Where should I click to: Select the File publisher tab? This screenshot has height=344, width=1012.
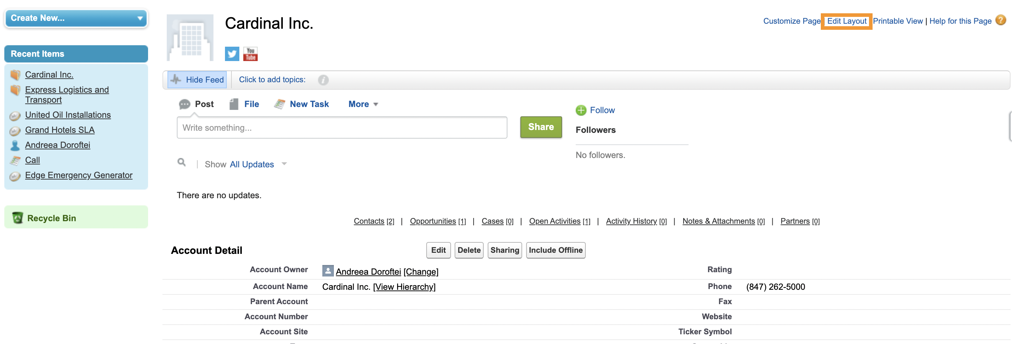click(244, 104)
